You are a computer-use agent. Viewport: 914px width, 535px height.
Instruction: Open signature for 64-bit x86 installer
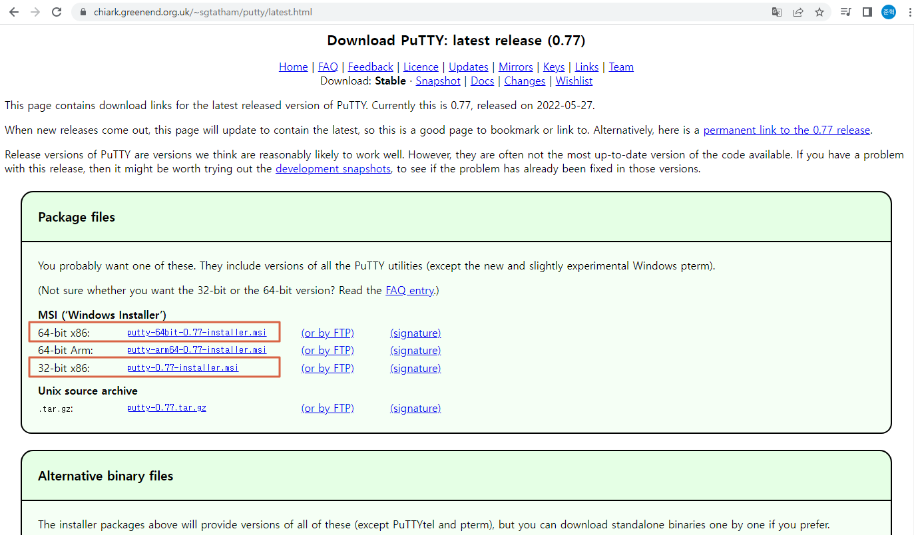(x=415, y=333)
